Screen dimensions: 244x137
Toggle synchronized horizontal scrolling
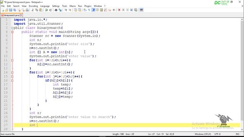point(80,10)
